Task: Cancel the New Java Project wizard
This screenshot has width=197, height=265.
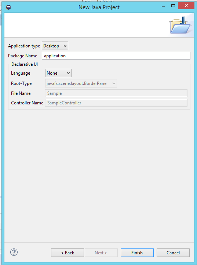Action: [173, 253]
